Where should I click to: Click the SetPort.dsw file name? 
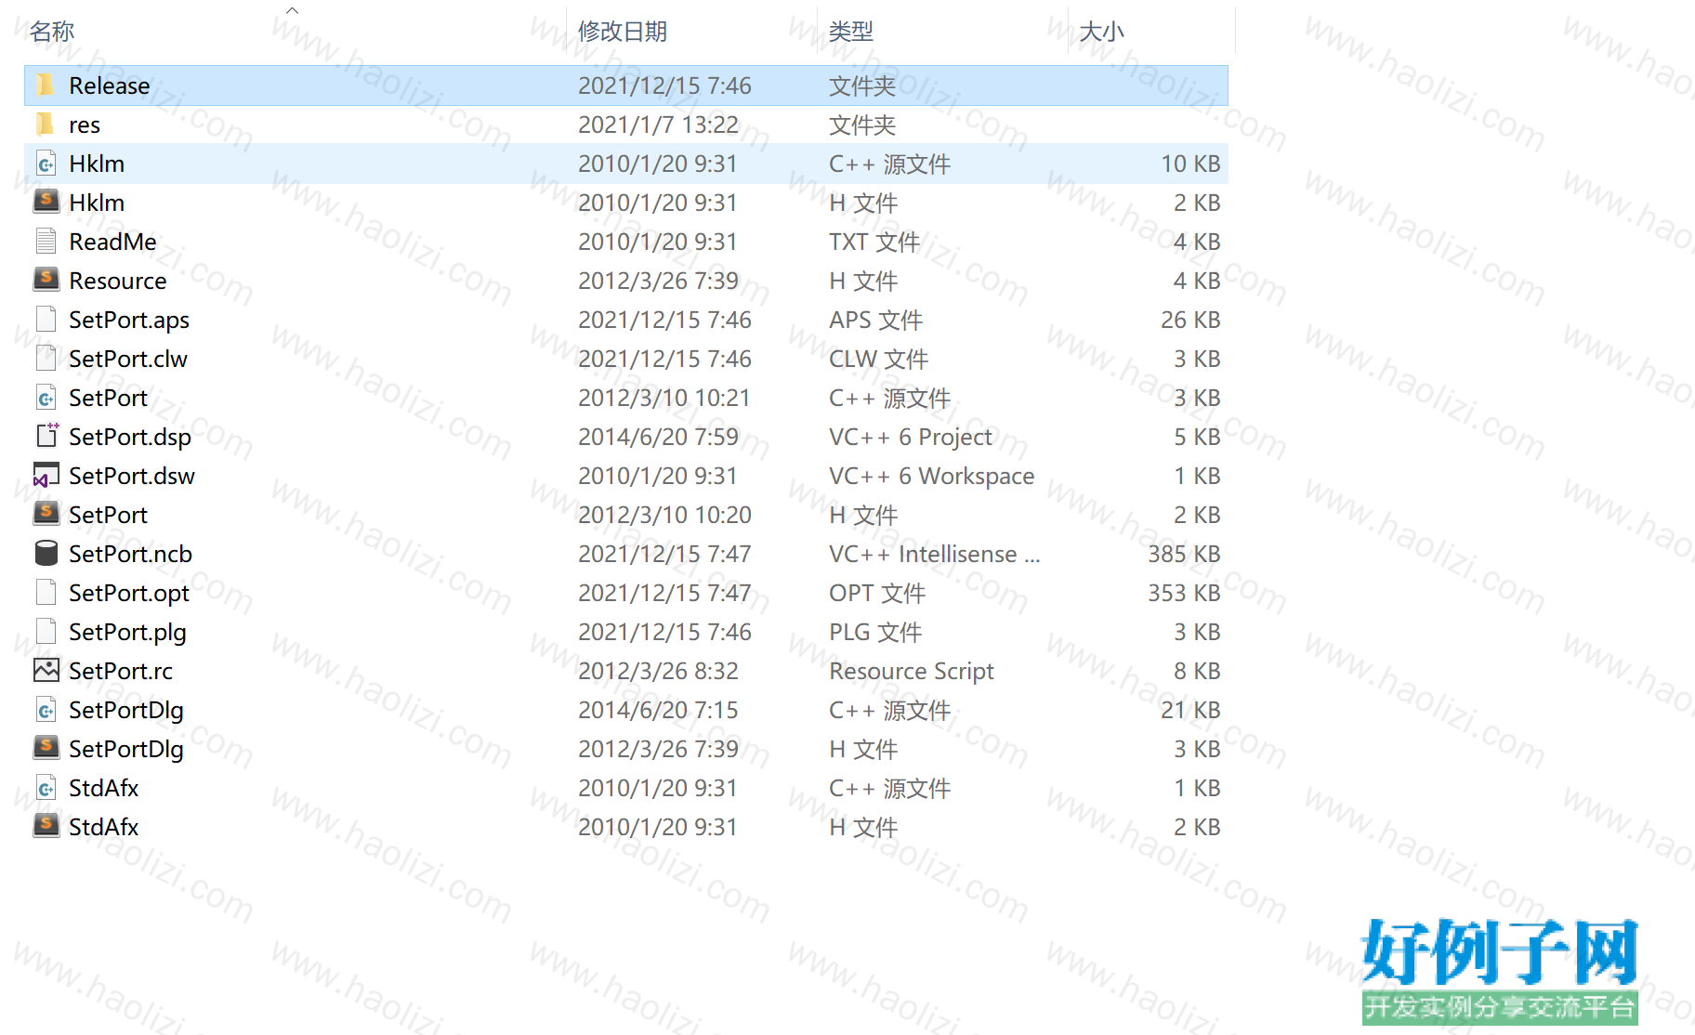point(132,476)
